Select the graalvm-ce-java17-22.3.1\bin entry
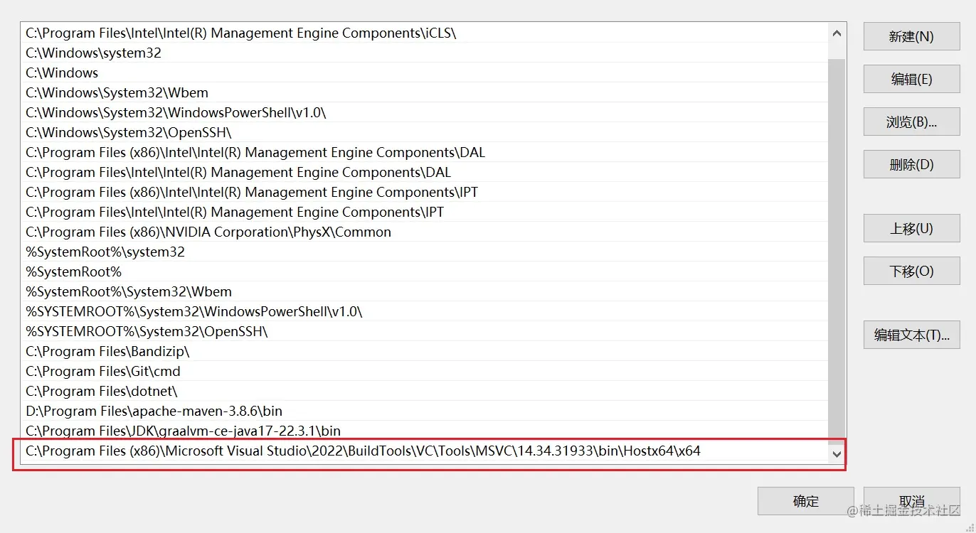 coord(425,431)
